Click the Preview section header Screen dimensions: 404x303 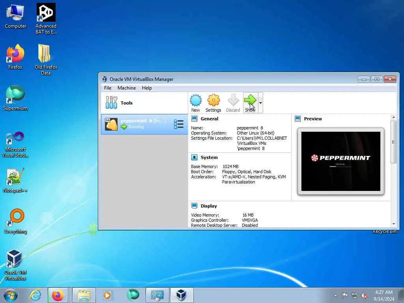313,119
